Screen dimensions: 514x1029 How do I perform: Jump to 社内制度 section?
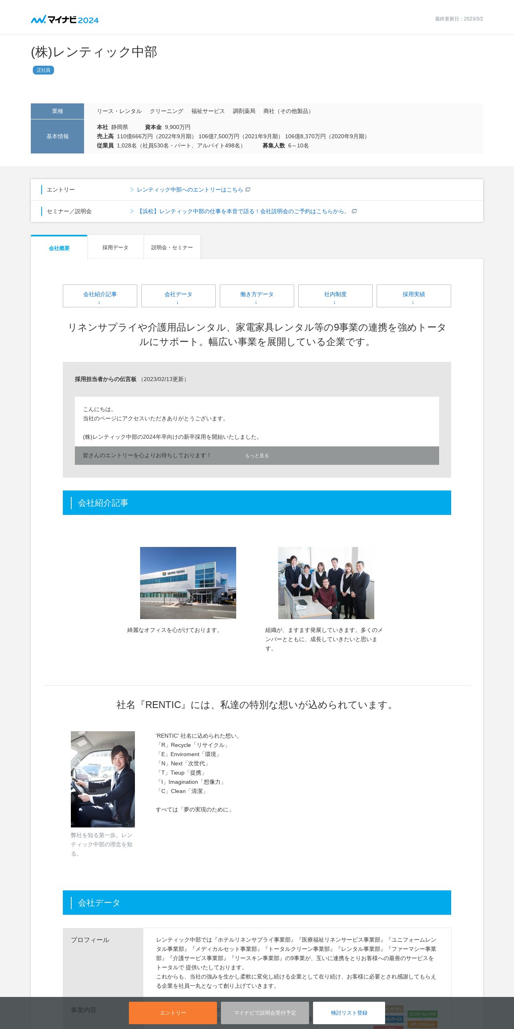[335, 296]
